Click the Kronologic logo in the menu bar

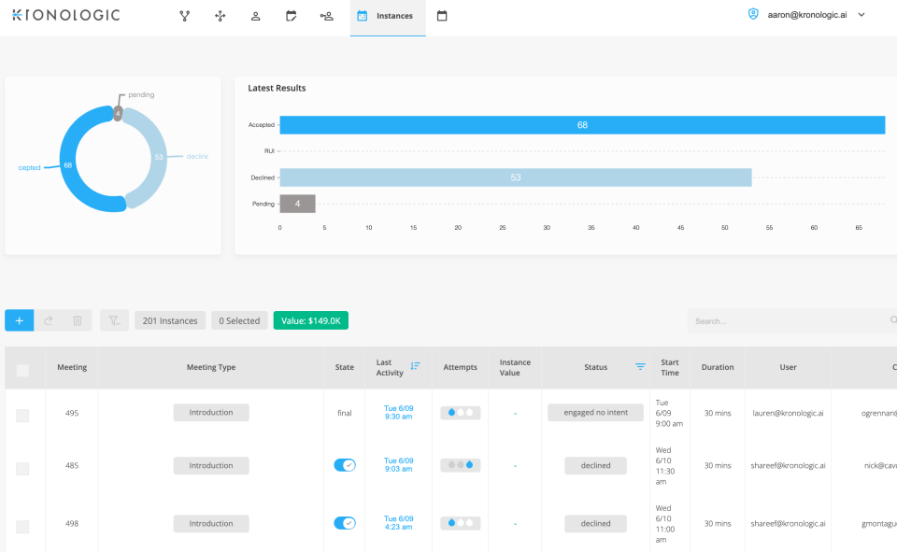click(65, 14)
